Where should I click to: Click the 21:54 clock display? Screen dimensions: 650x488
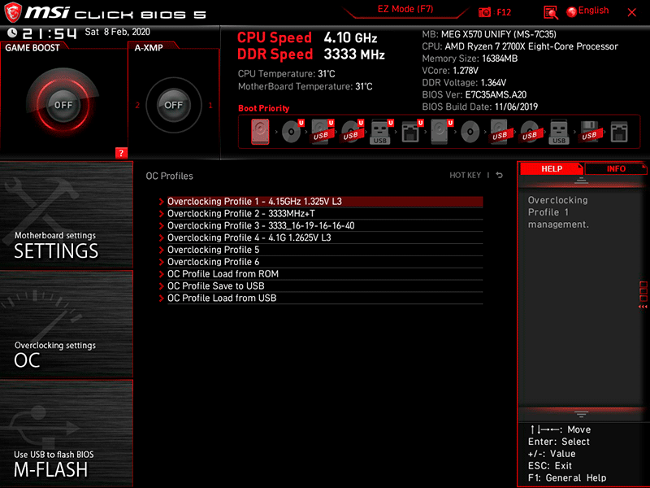point(50,33)
